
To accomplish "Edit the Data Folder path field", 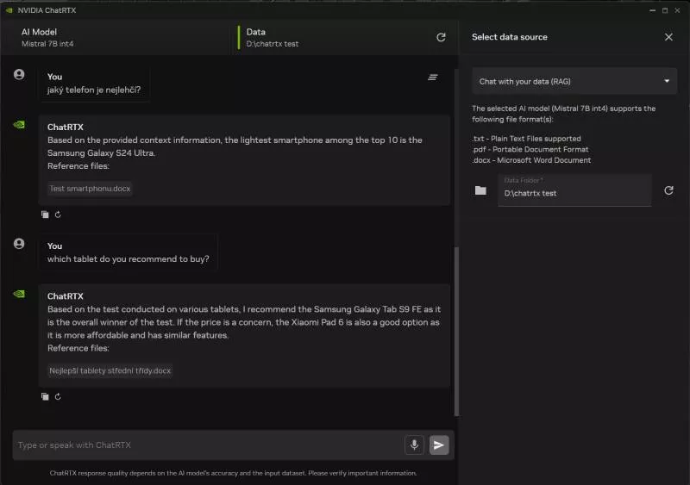I will (574, 193).
